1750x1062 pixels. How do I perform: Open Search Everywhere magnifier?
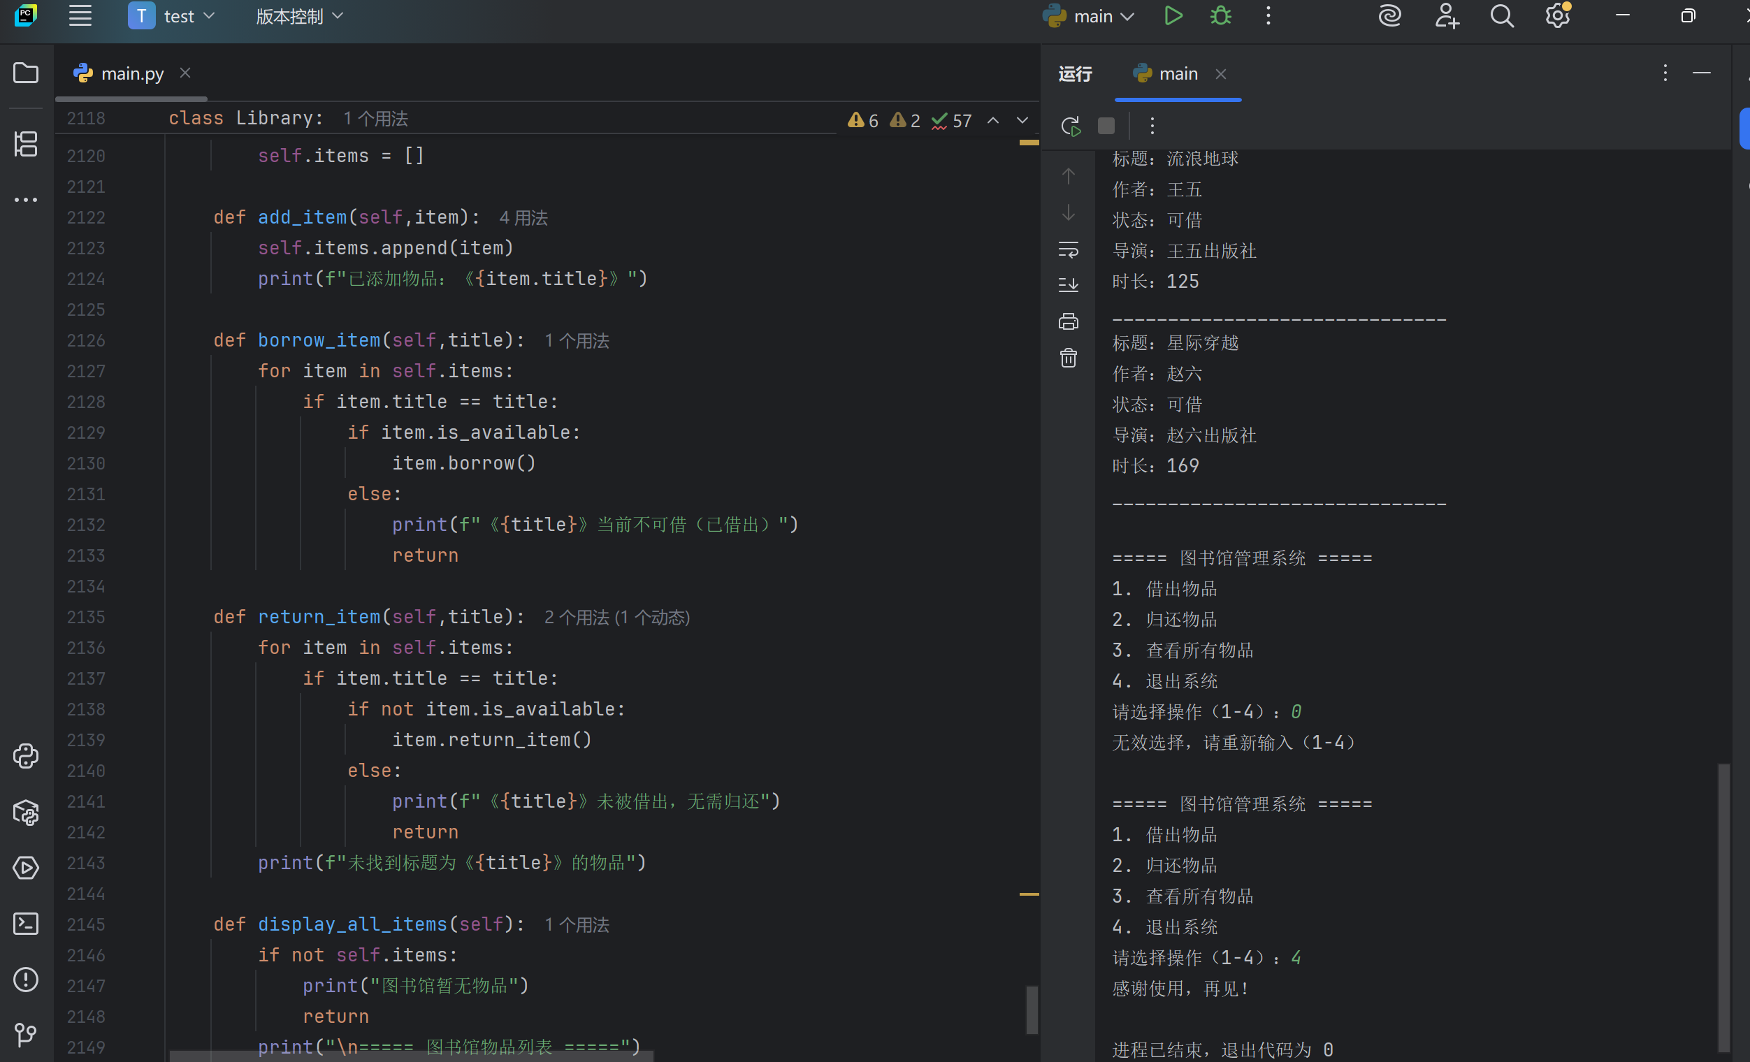point(1502,15)
